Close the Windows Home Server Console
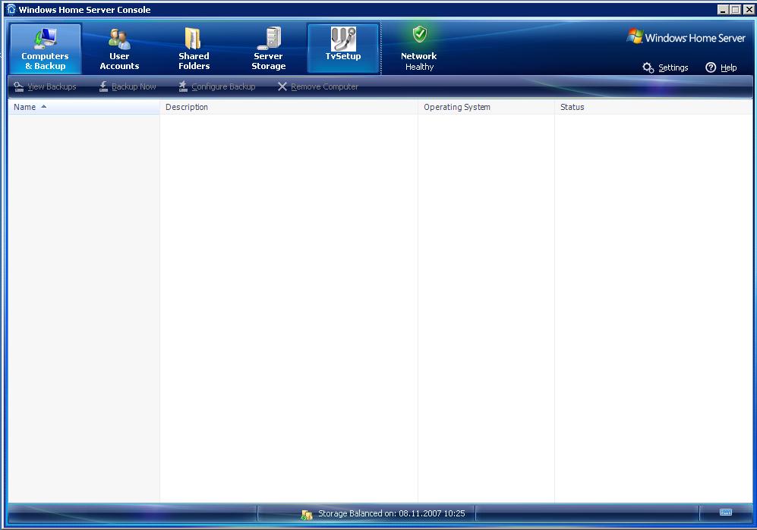The image size is (757, 530). [748, 10]
